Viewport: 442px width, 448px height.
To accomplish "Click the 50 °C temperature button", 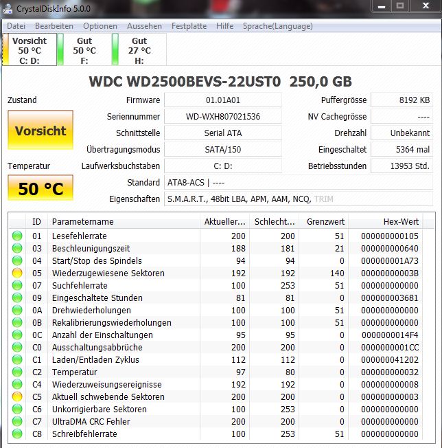I will pos(40,188).
